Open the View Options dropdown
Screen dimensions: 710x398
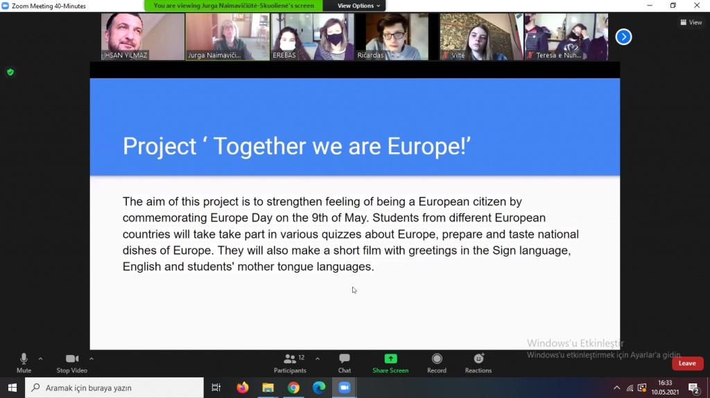coord(358,6)
